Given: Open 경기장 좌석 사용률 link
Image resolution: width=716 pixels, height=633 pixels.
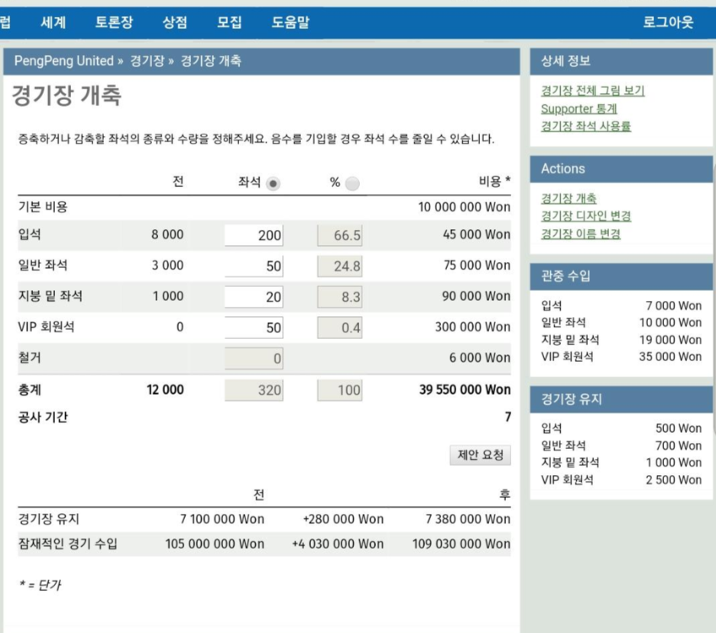Looking at the screenshot, I should (x=586, y=126).
